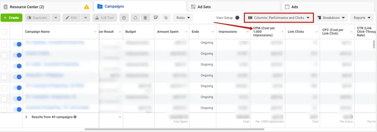Click the tag icon in the toolbar
The width and height of the screenshot is (377, 132).
click(x=166, y=18)
